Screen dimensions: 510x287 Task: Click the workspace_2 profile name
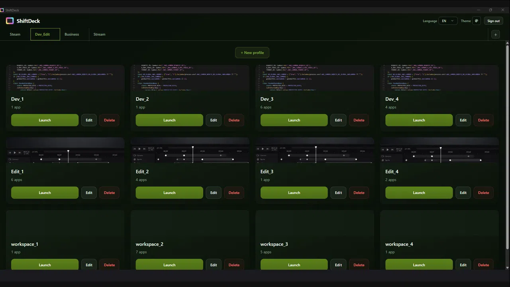coord(149,244)
